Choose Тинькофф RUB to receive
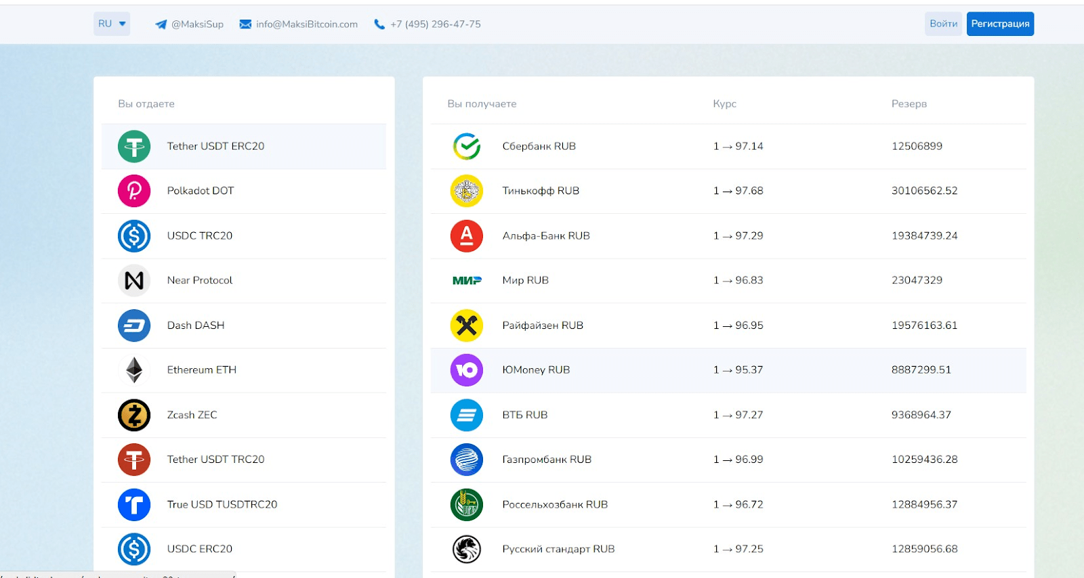The width and height of the screenshot is (1084, 578). [x=728, y=191]
